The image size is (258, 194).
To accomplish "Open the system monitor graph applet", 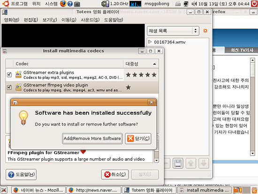I will pyautogui.click(x=135, y=4).
